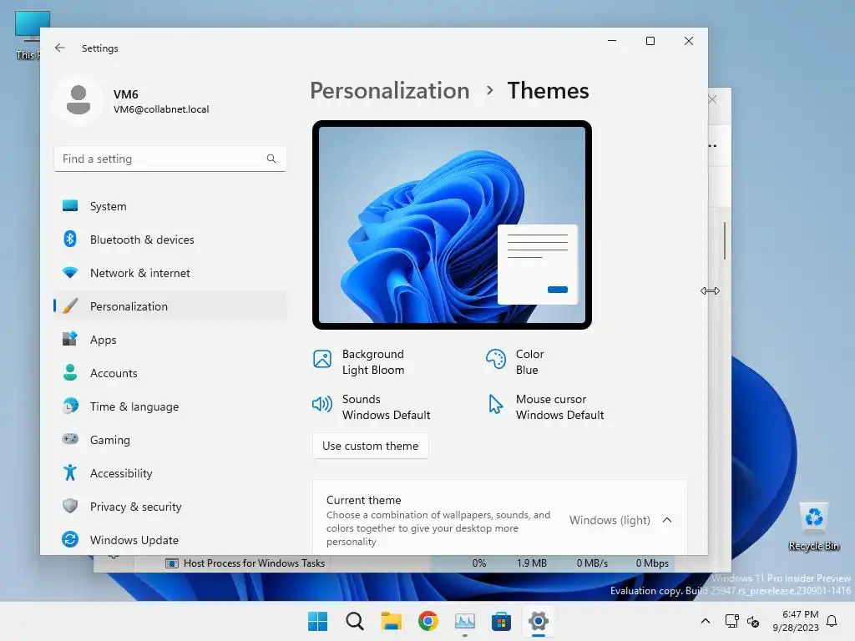
Task: Click the Windows (light) theme label
Action: [610, 520]
